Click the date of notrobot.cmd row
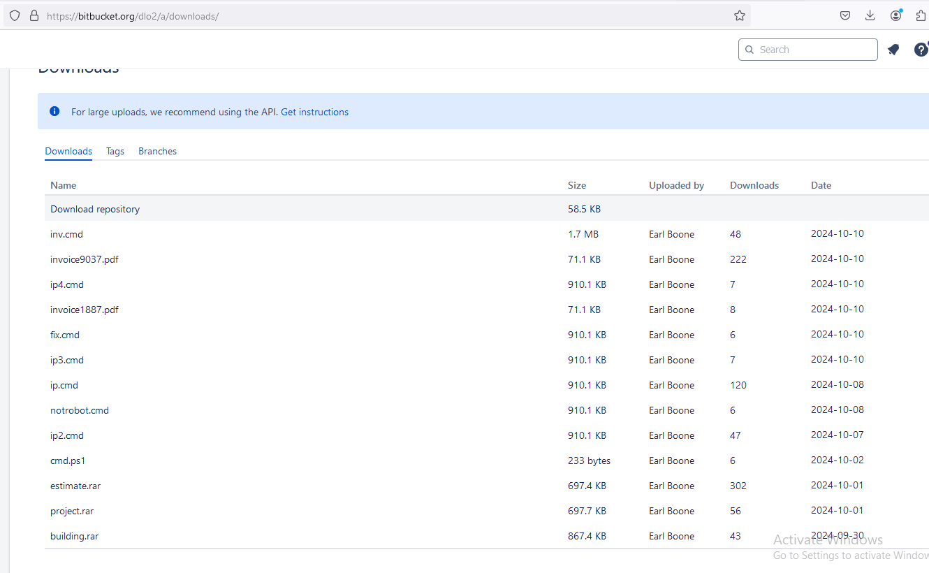 pyautogui.click(x=837, y=409)
